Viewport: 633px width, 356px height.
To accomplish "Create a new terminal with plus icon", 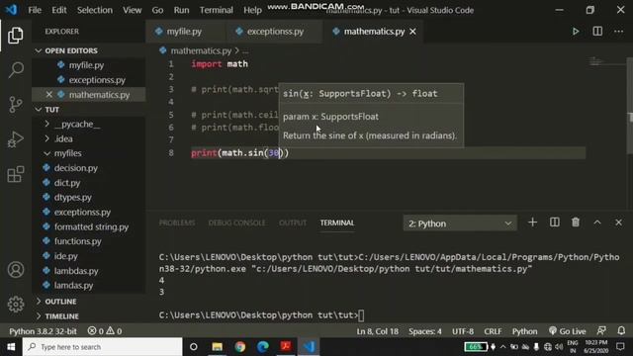I will click(532, 222).
